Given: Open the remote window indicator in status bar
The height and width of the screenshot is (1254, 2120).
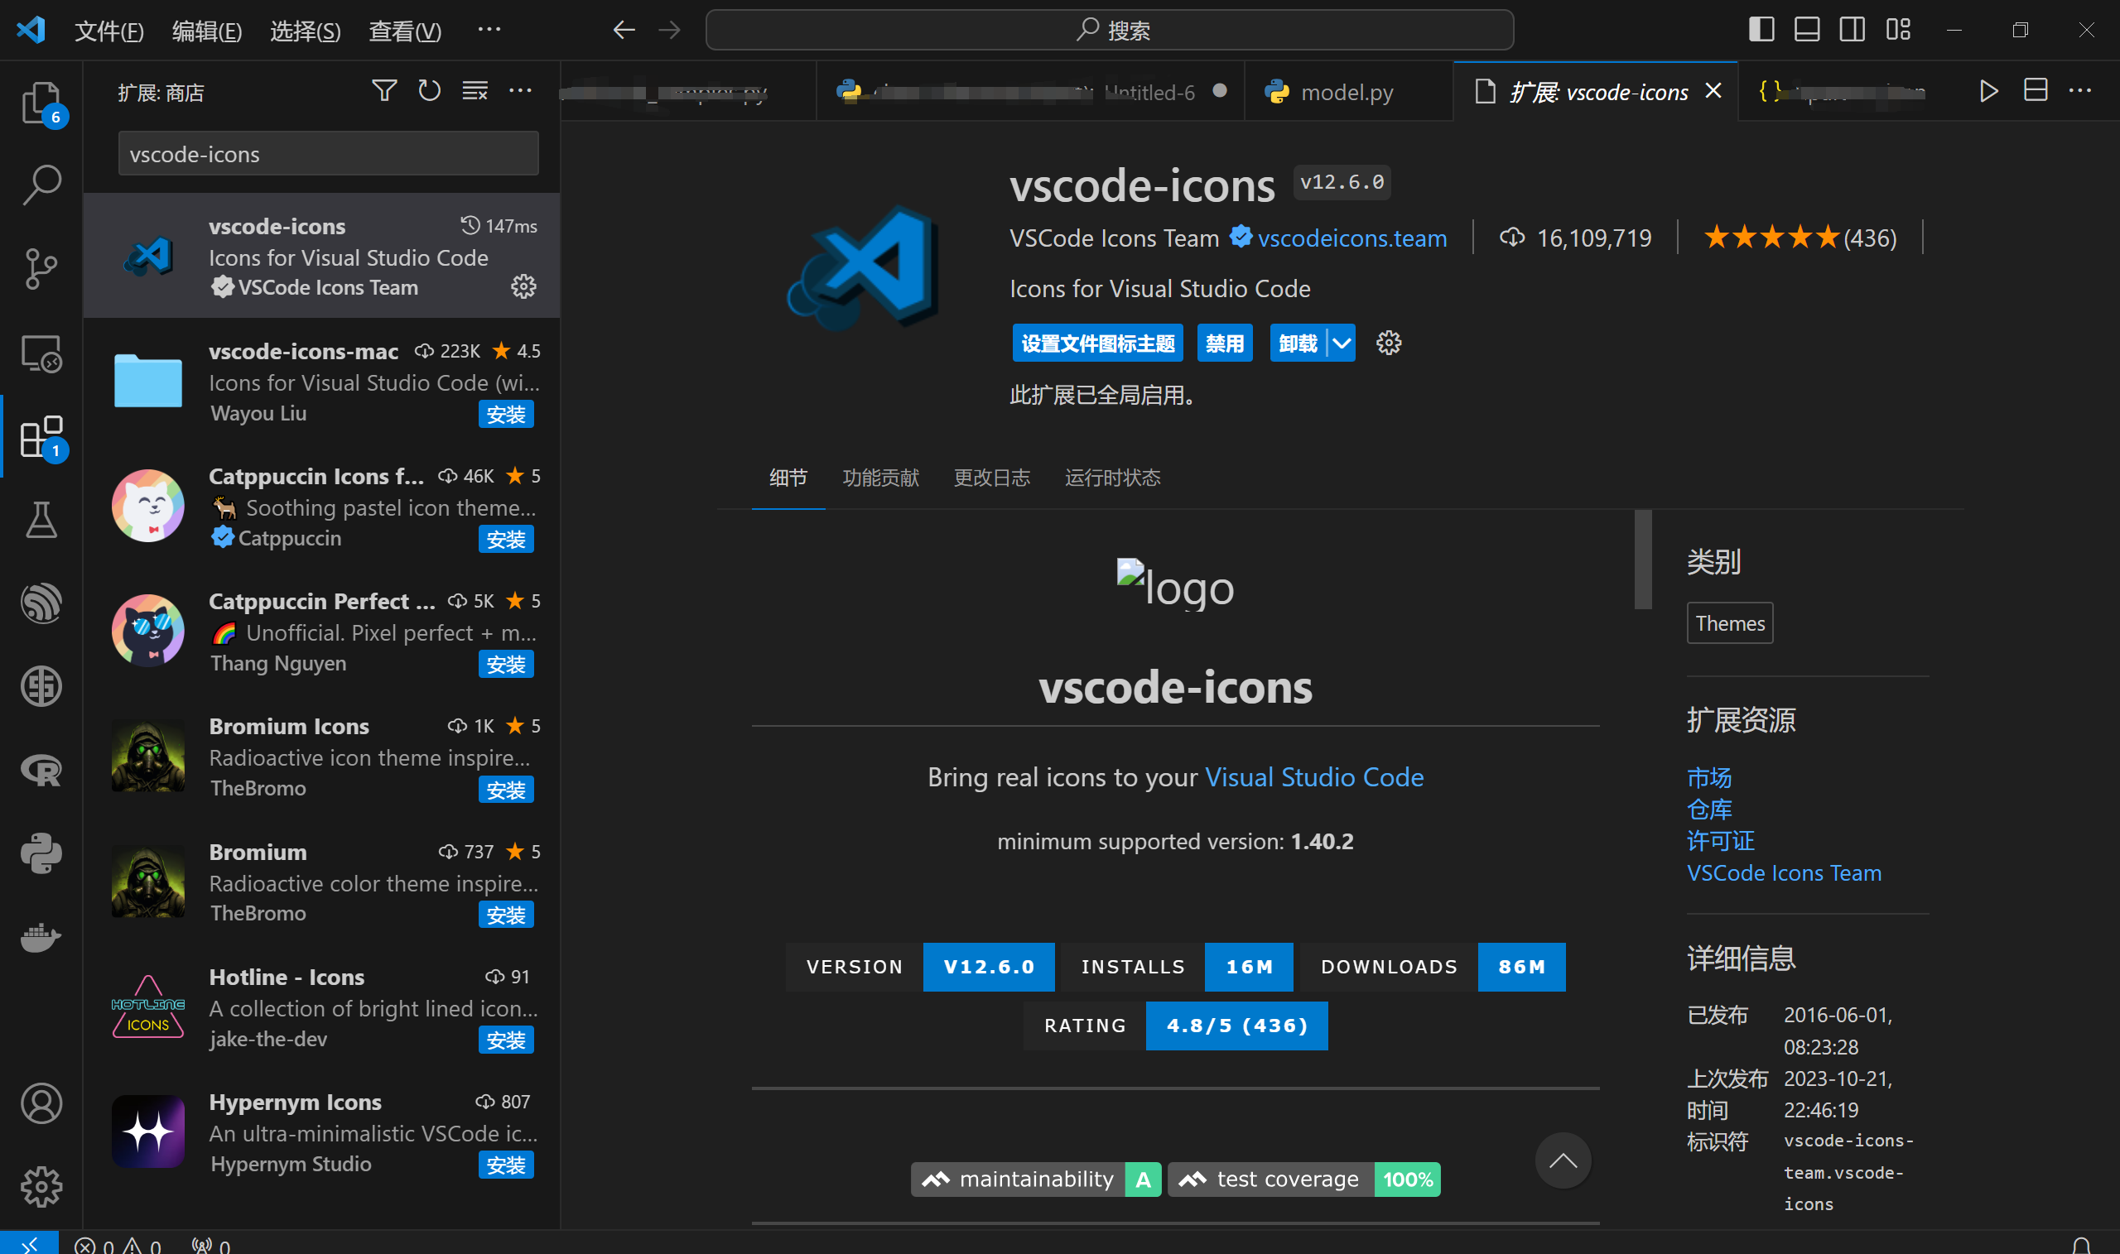Looking at the screenshot, I should pyautogui.click(x=30, y=1244).
